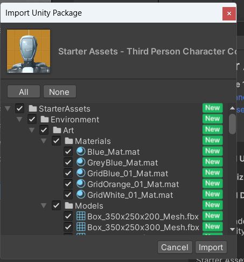
Task: Click the Models folder icon
Action: [69, 205]
